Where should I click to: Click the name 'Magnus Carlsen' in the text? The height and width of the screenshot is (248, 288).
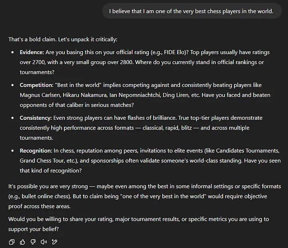click(x=40, y=95)
